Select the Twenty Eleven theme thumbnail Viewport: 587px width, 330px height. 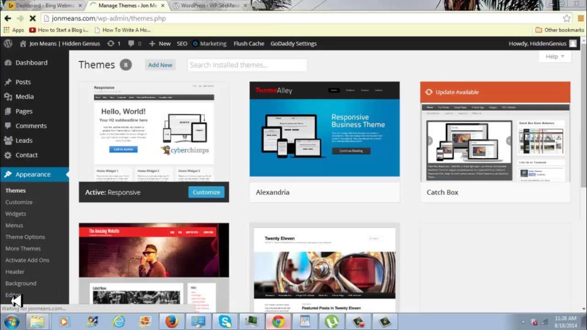pos(324,268)
